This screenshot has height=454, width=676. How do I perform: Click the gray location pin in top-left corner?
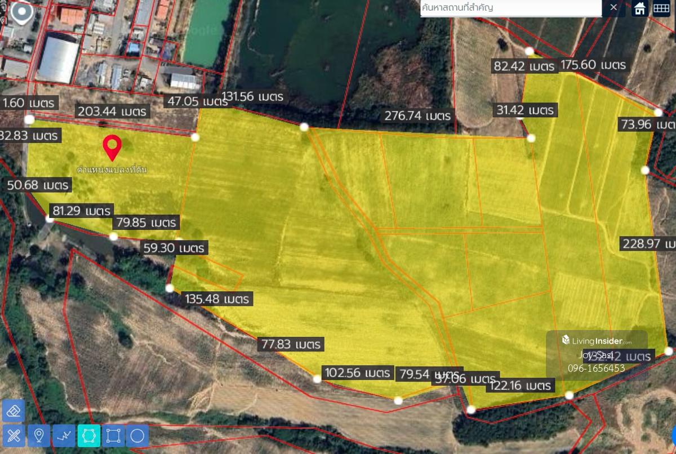point(21,14)
